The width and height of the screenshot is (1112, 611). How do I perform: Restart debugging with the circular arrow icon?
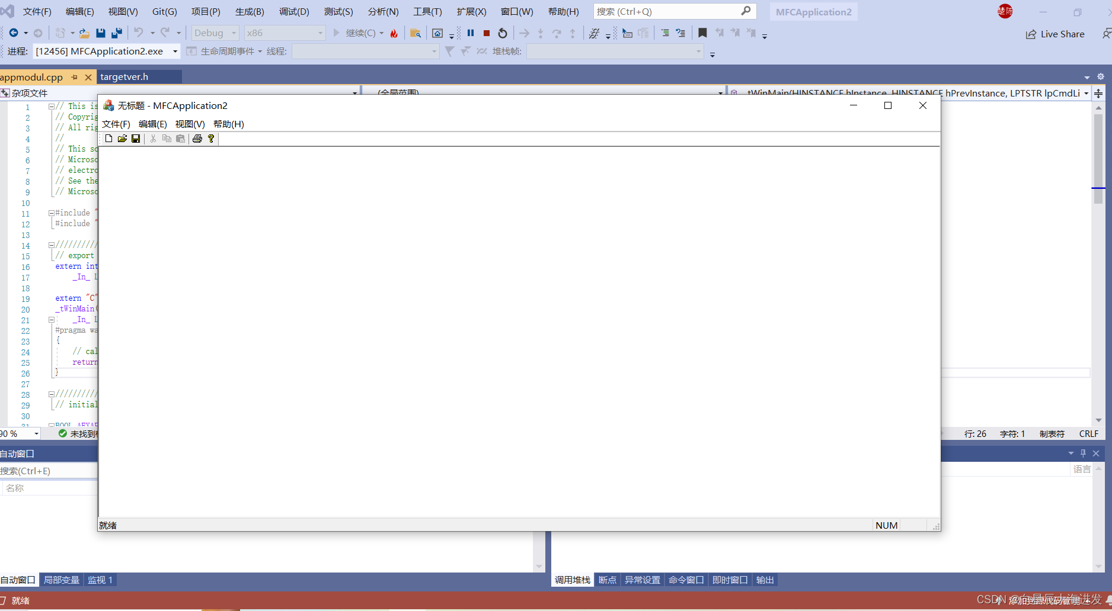coord(503,33)
